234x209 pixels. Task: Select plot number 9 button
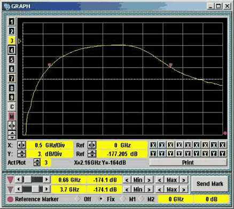point(12,97)
